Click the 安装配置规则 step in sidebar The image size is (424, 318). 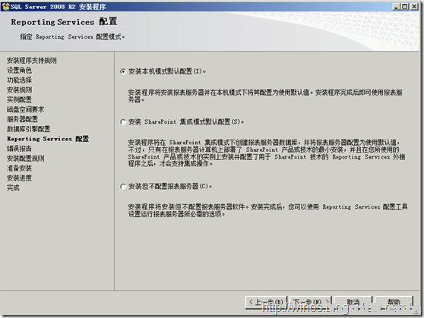pyautogui.click(x=25, y=159)
